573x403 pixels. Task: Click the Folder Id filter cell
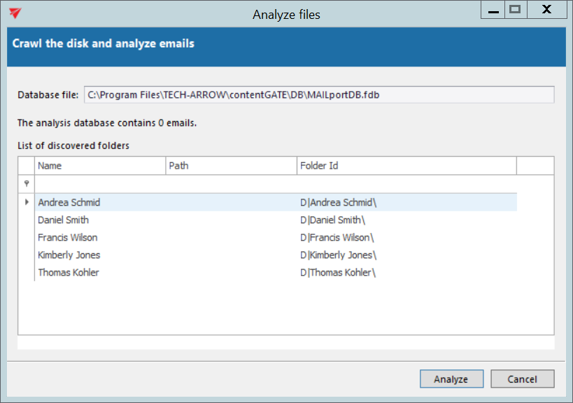coord(406,183)
